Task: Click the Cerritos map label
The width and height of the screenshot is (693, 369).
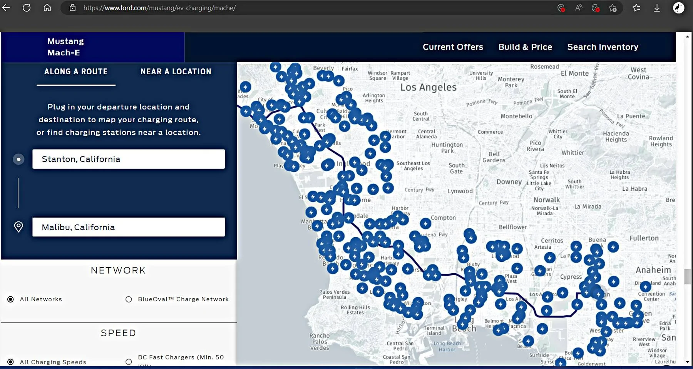Action: pos(552,241)
